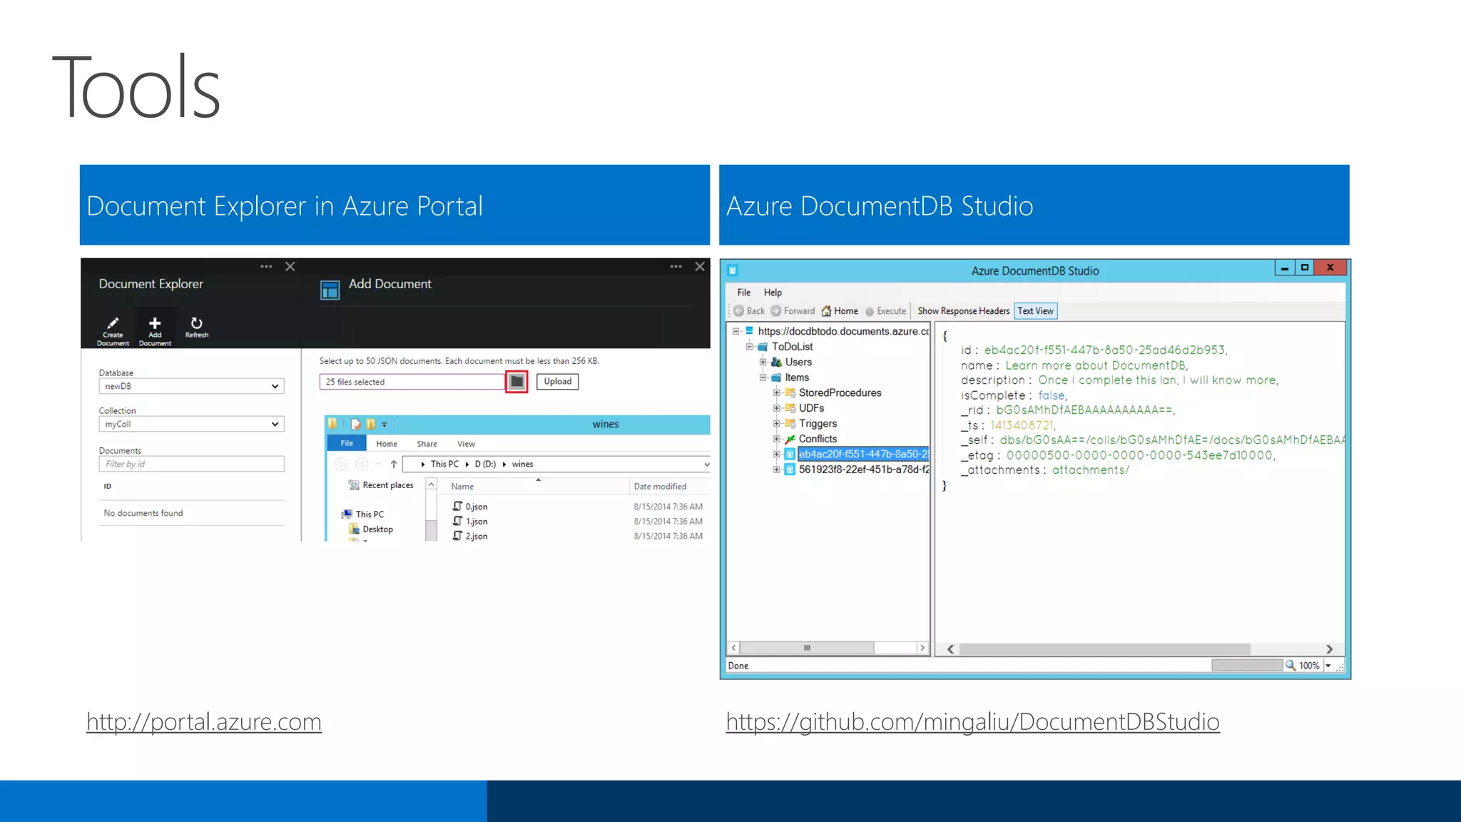Click the 0.json file icon

pos(457,506)
